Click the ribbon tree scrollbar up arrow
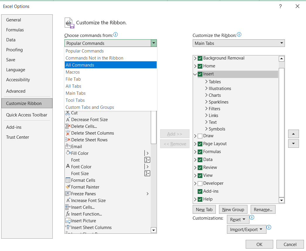Viewport: 306px width, 251px height. pos(281,59)
